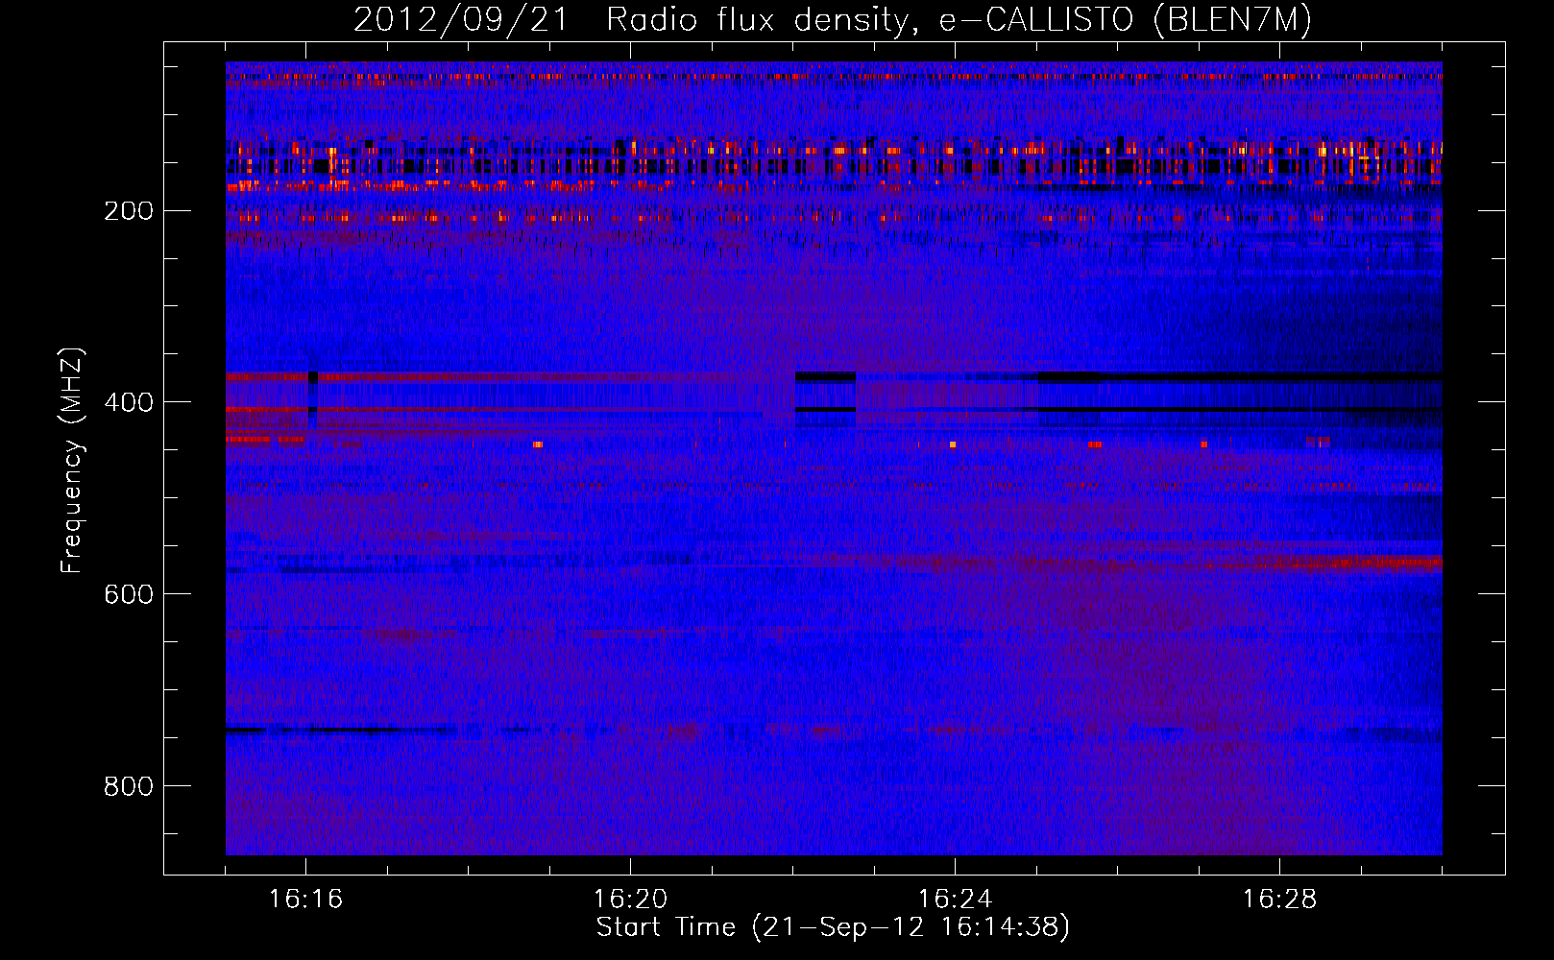Click the 16:24 time tick label

coord(955,900)
